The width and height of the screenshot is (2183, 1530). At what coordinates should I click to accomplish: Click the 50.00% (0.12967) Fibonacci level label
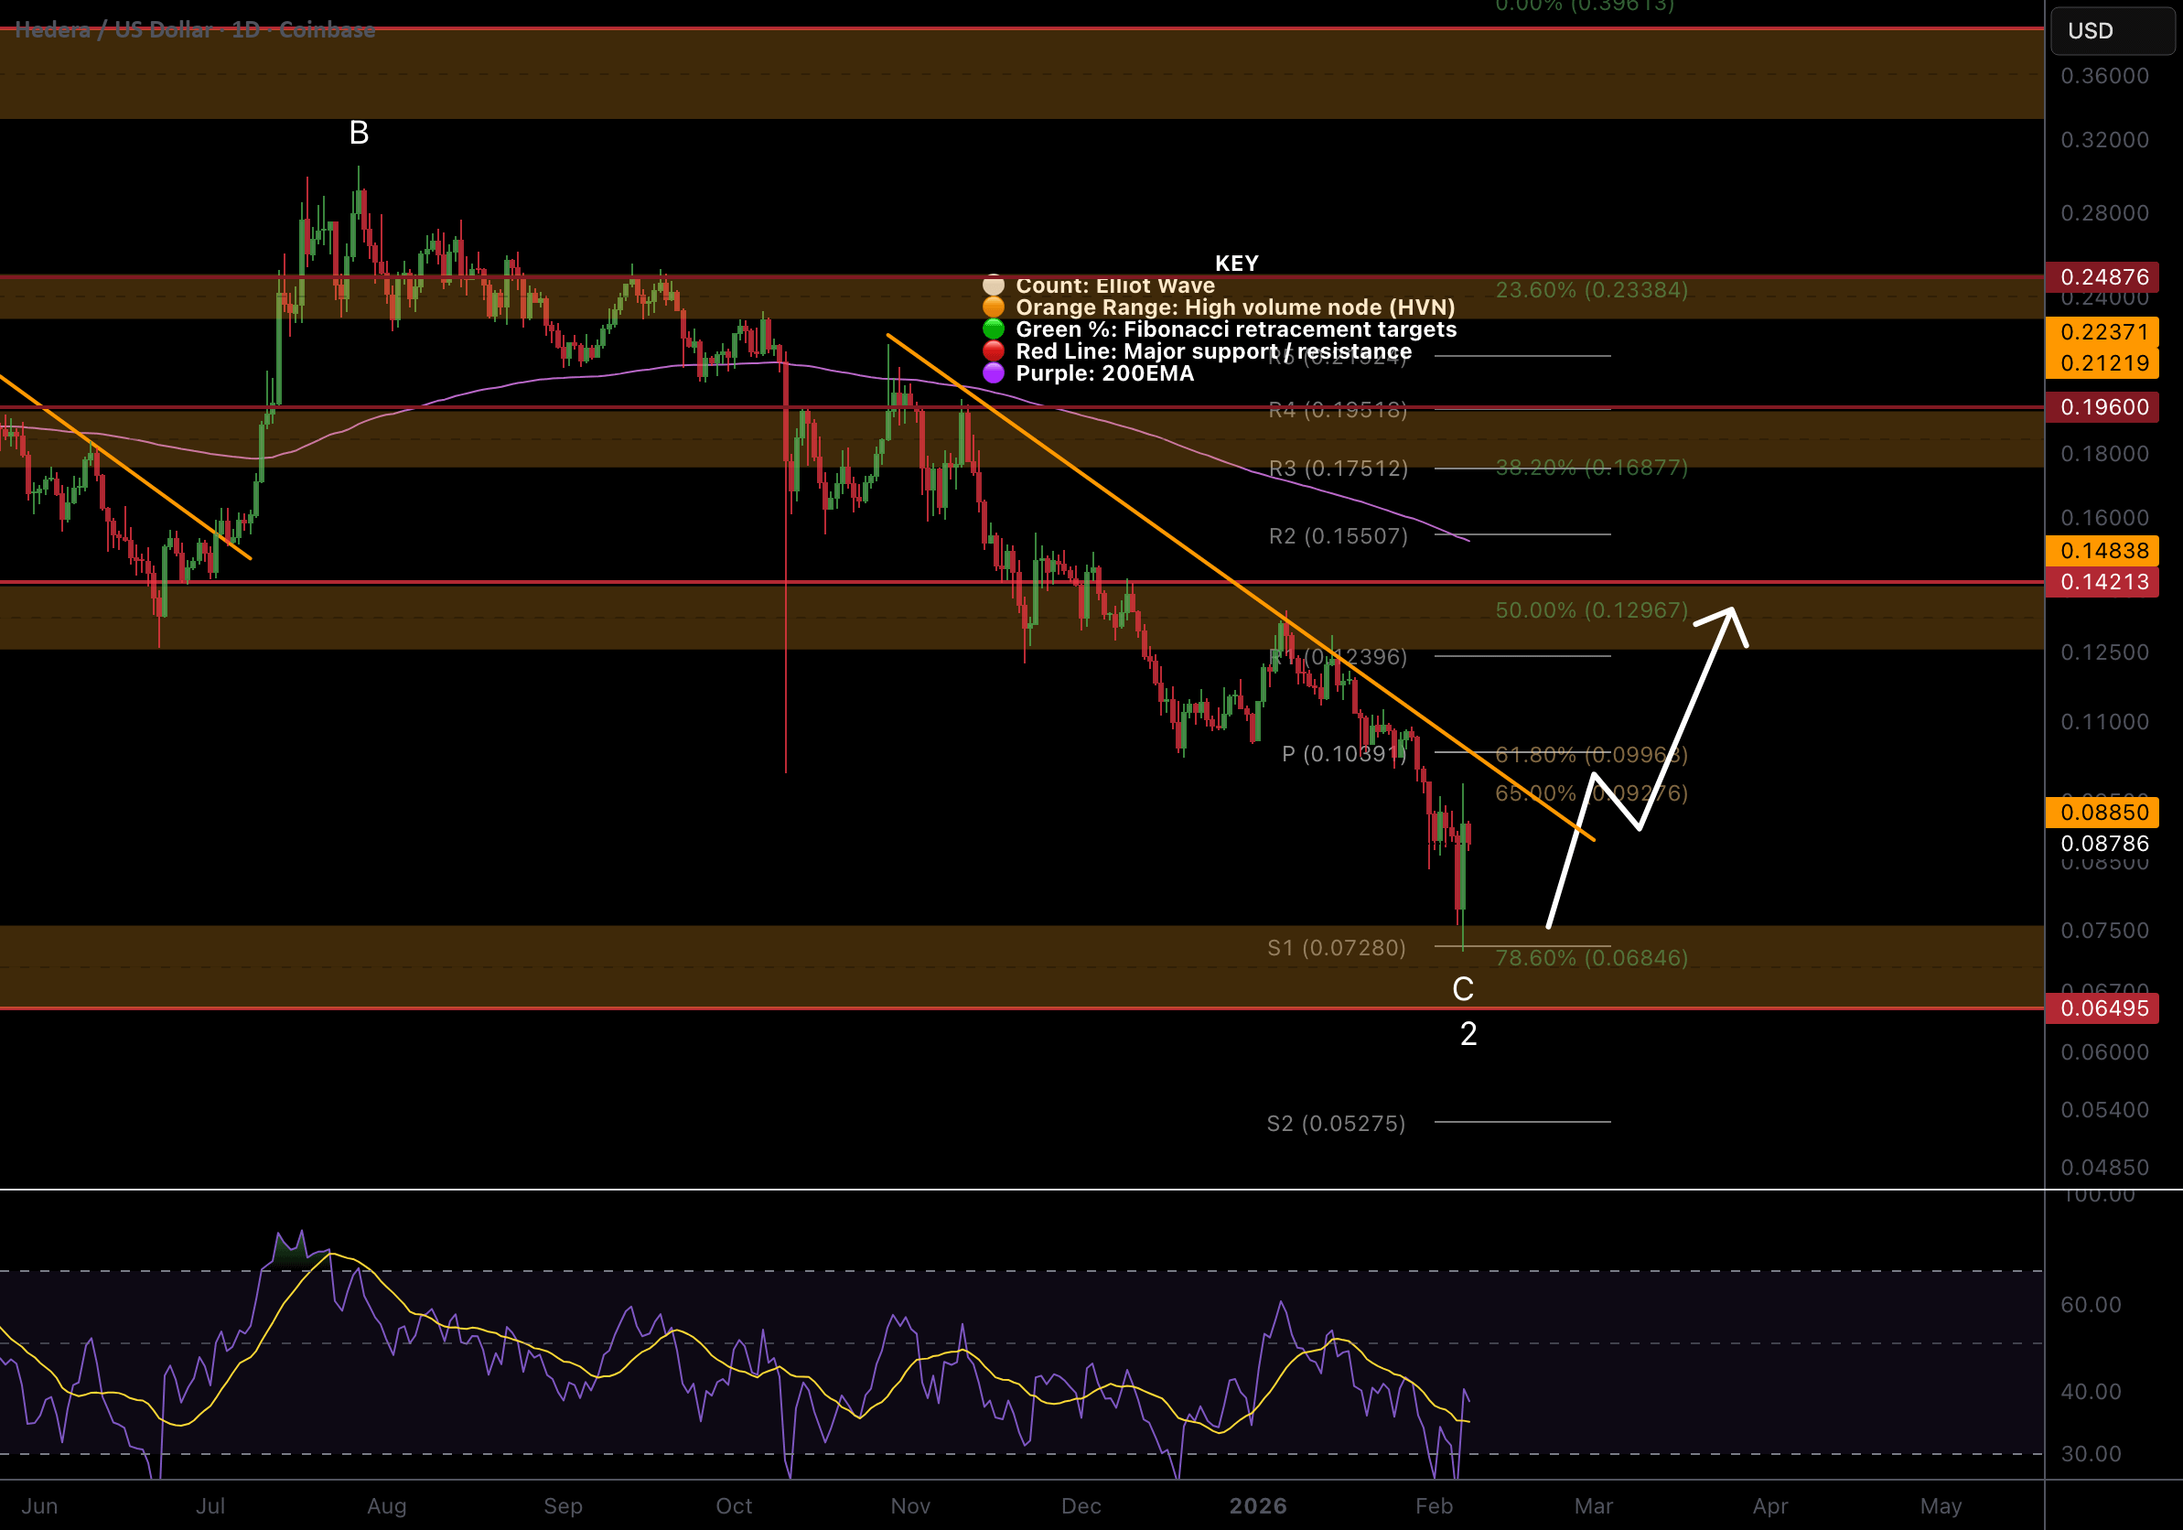[x=1591, y=609]
